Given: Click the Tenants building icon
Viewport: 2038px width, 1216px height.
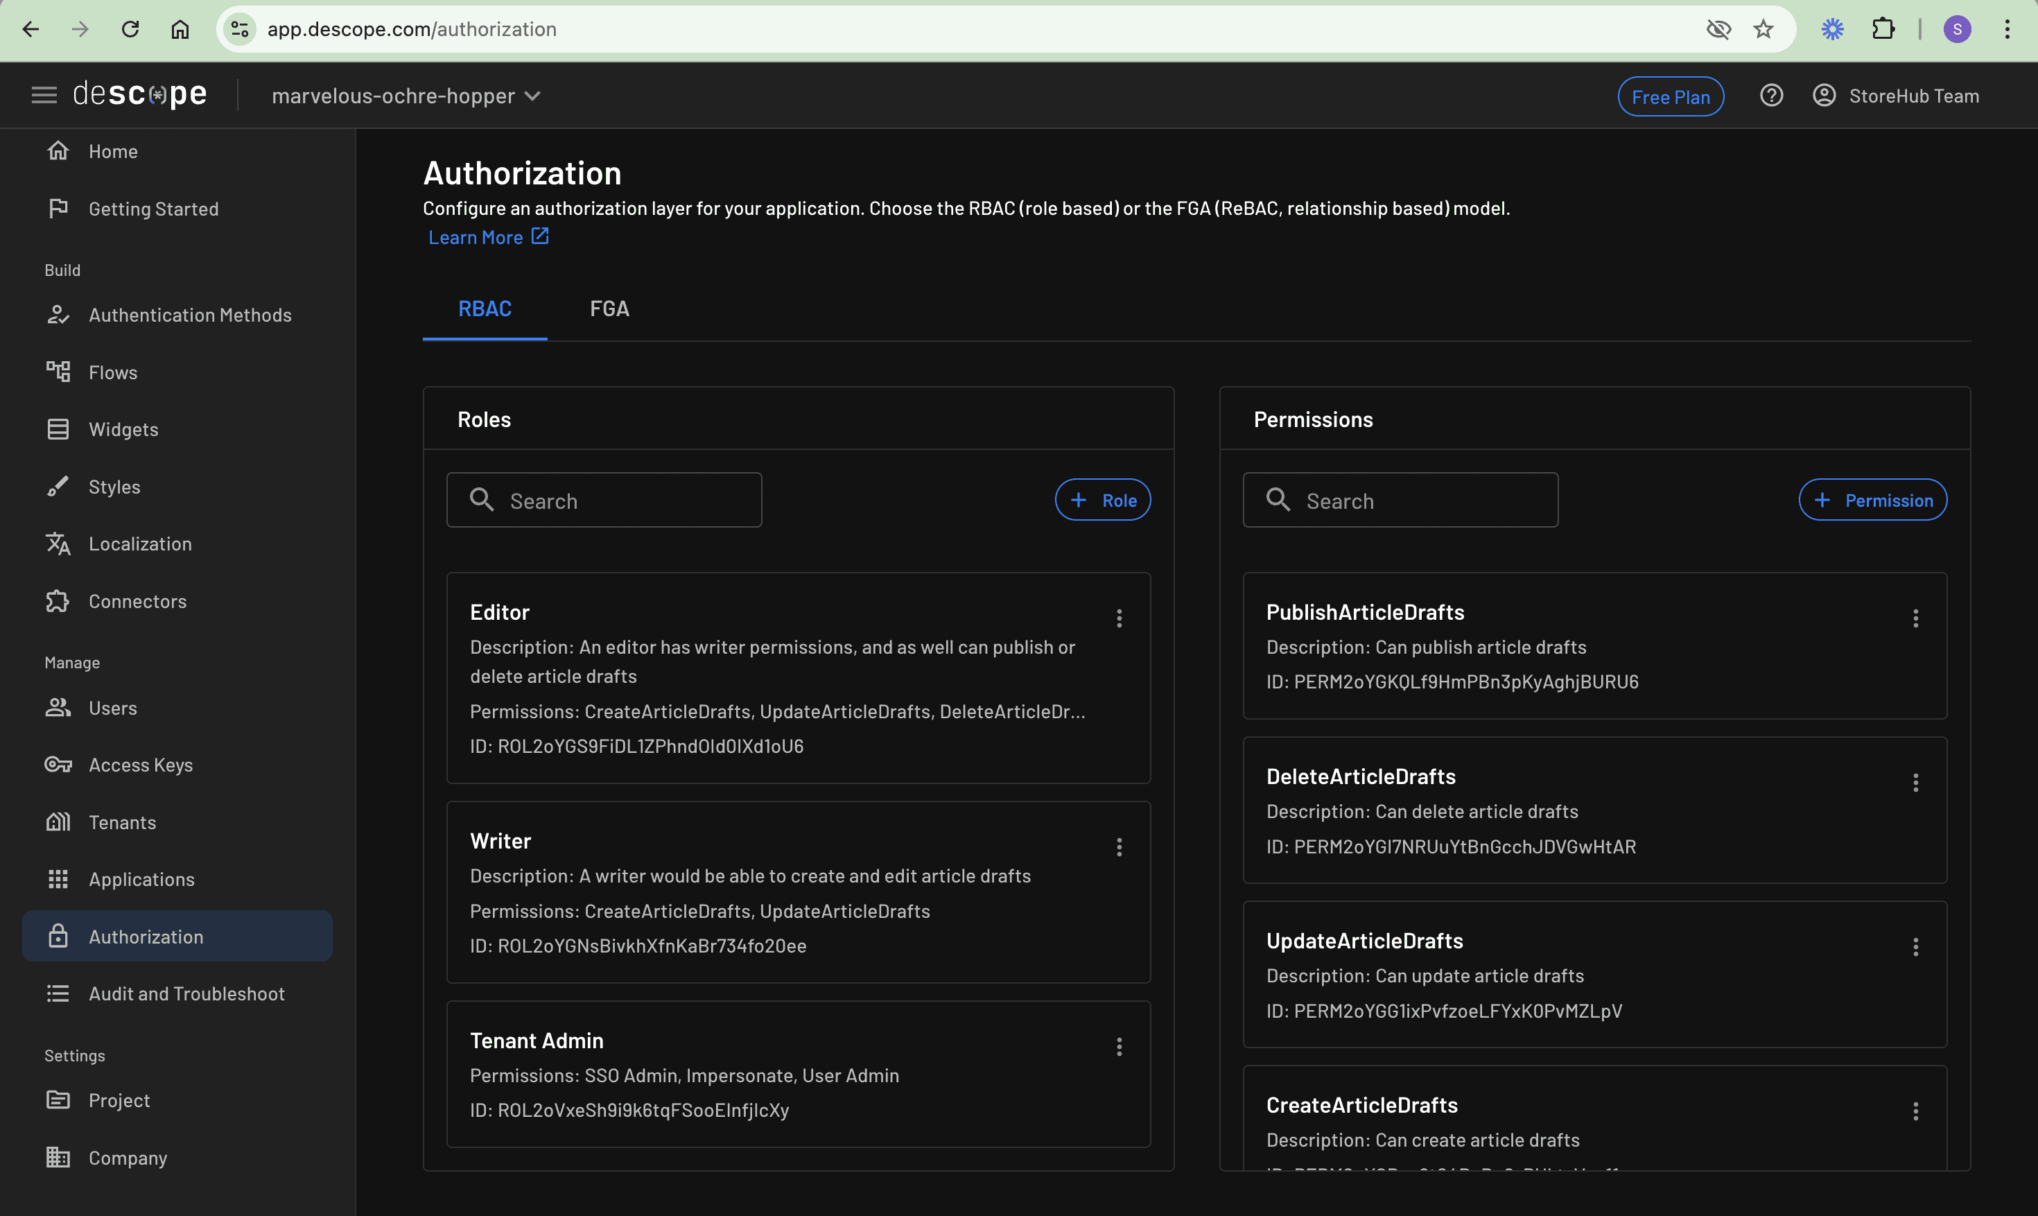Looking at the screenshot, I should point(58,822).
